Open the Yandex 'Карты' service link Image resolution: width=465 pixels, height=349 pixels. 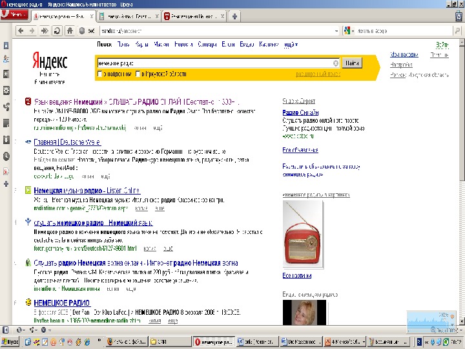pyautogui.click(x=141, y=45)
